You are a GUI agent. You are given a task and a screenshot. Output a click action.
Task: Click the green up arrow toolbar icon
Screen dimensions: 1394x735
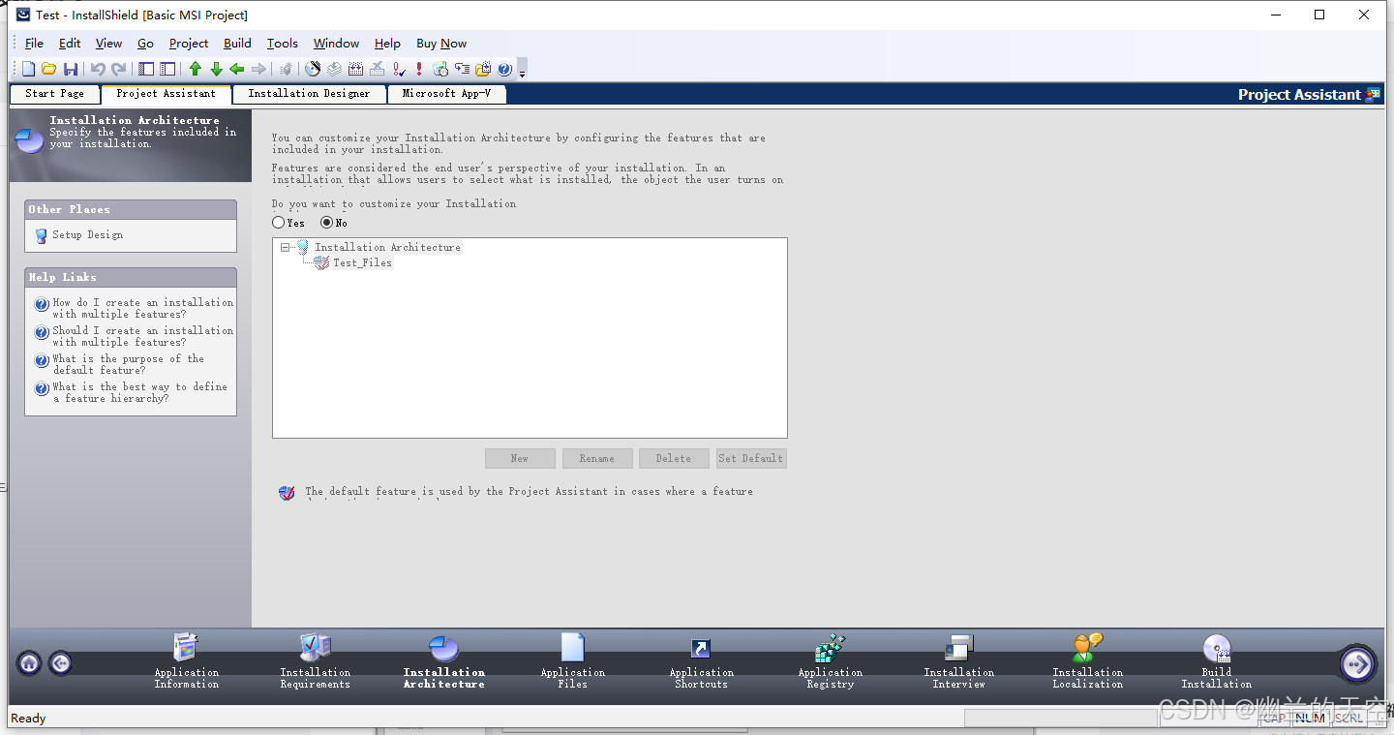point(195,69)
